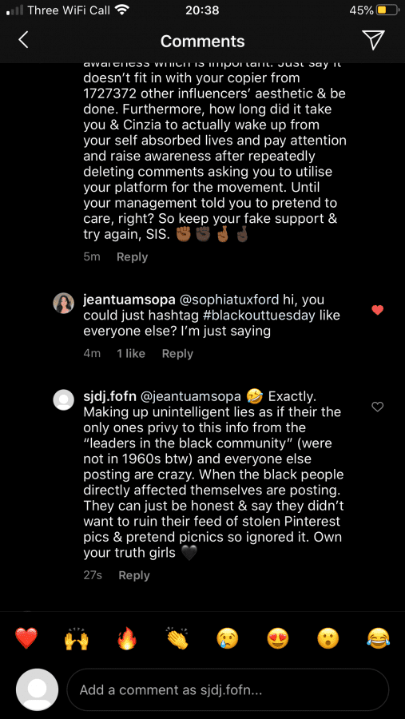
Task: Insert the raised hands emoji
Action: [x=76, y=638]
